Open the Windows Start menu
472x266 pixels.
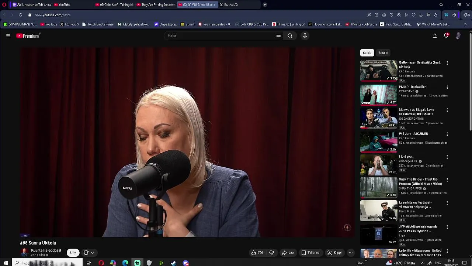pyautogui.click(x=6, y=263)
